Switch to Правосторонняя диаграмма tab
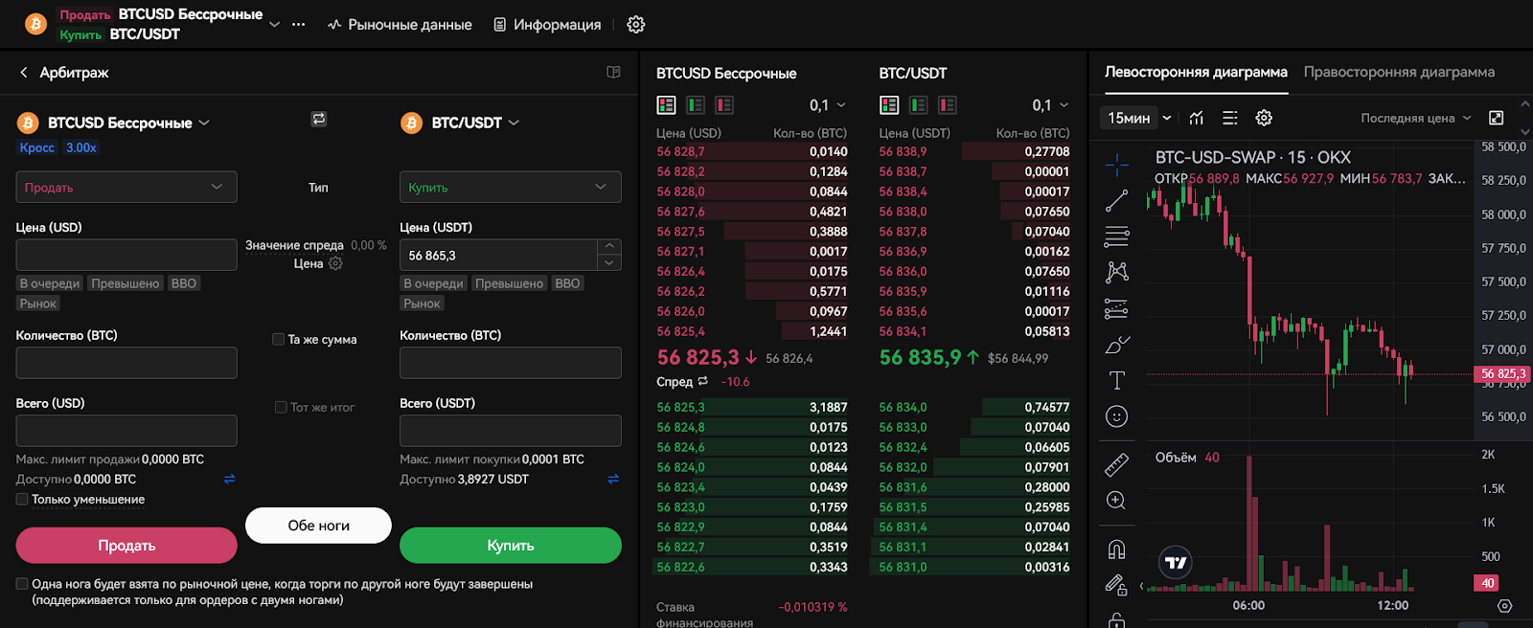 [1399, 72]
